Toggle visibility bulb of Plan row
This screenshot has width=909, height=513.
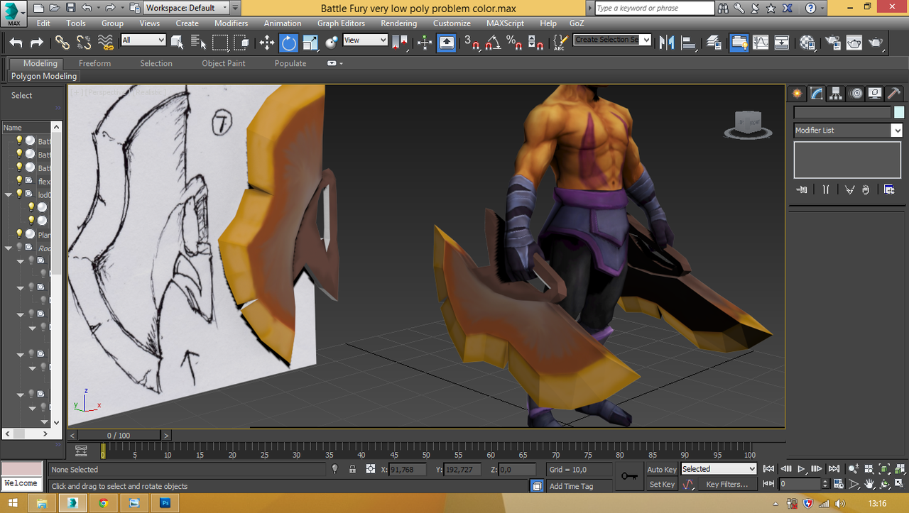tap(19, 234)
